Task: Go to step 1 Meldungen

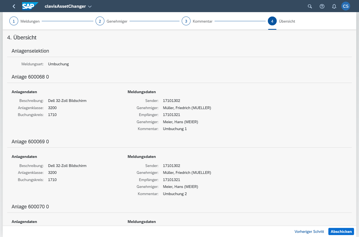Action: [x=14, y=21]
